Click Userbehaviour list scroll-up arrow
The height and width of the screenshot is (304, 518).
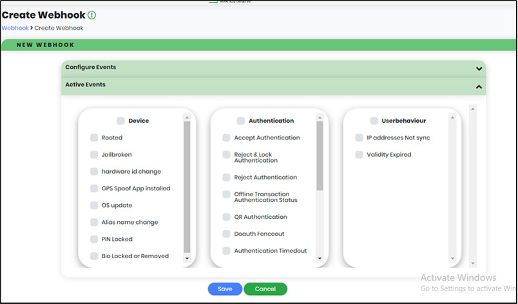coord(452,117)
